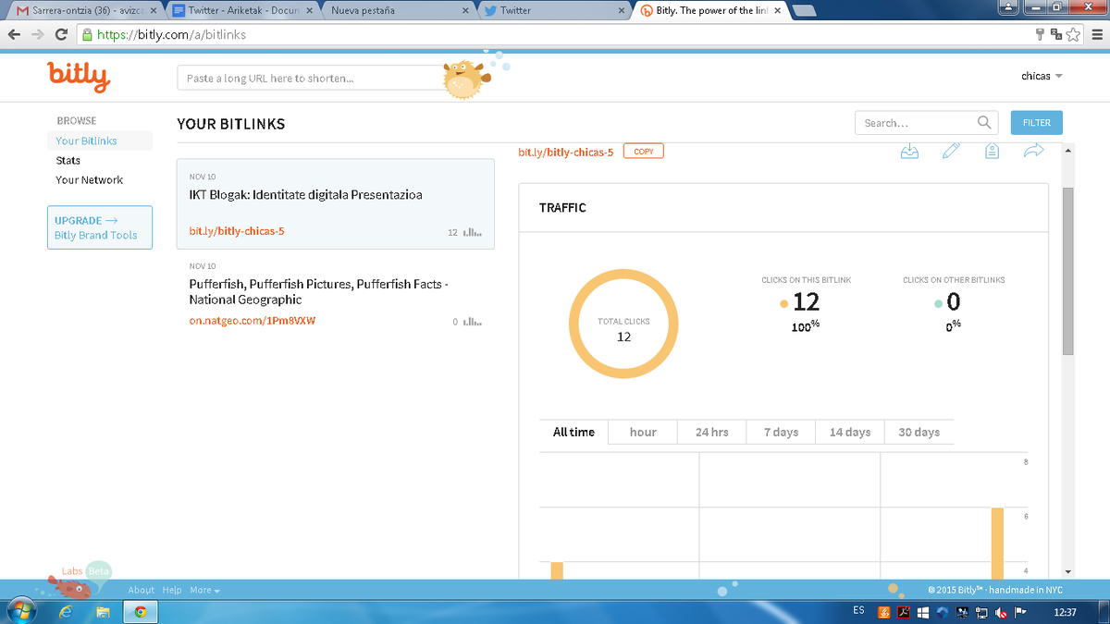Click the scrollbar up arrow

click(x=1067, y=150)
